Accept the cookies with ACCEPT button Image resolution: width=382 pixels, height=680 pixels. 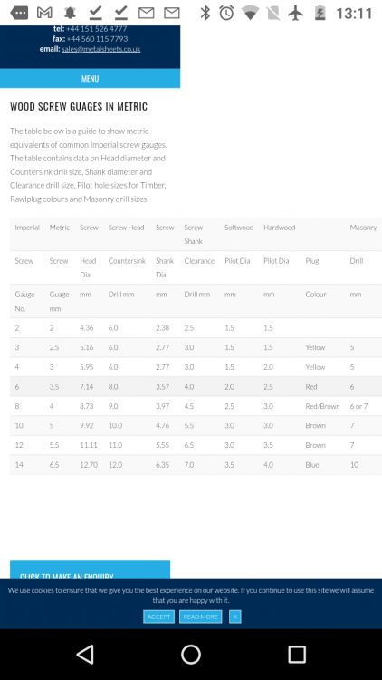pyautogui.click(x=158, y=617)
